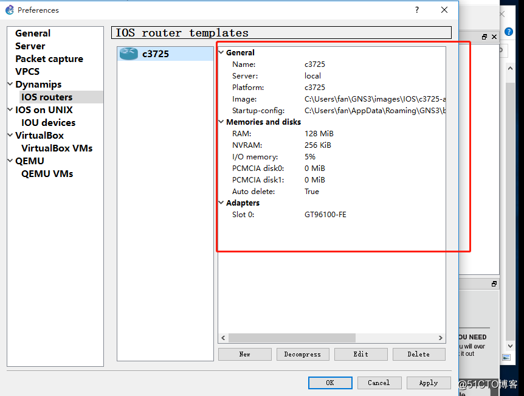Collapse the Memories and disks group
The width and height of the screenshot is (524, 396).
click(221, 122)
